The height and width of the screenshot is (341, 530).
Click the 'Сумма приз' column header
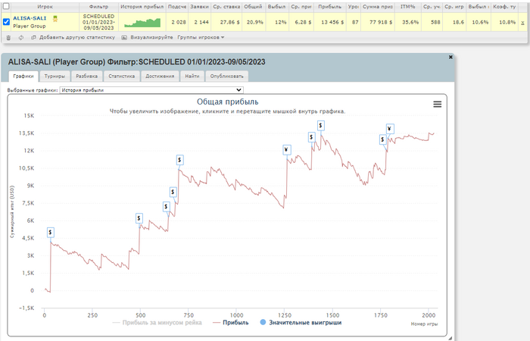[378, 6]
